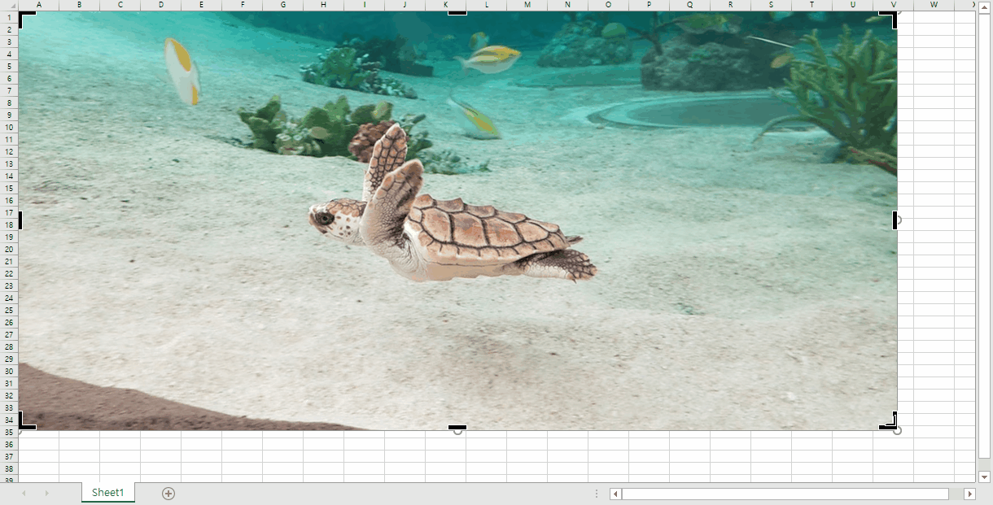This screenshot has height=505, width=993.
Task: Click the previous sheet navigation arrow
Action: tap(24, 493)
